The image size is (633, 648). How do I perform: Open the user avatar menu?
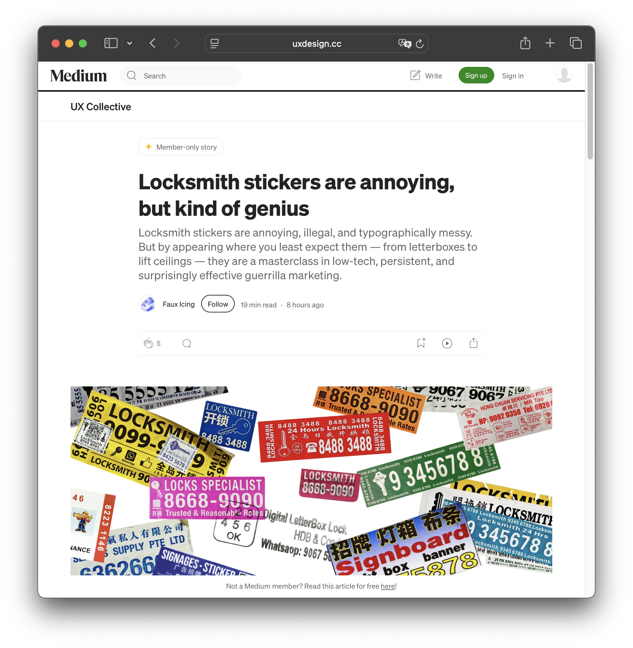tap(564, 75)
